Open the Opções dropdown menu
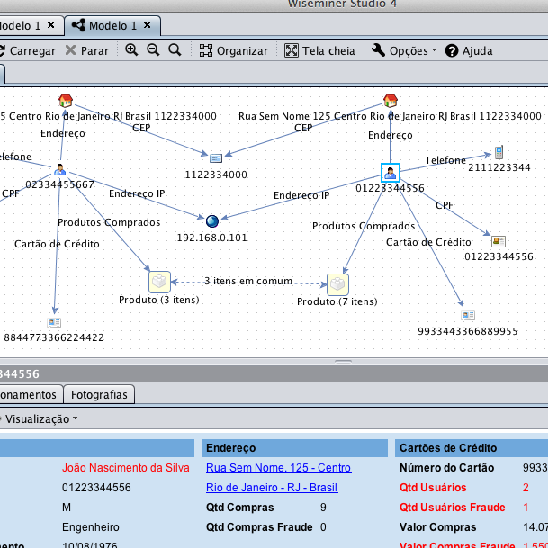Image resolution: width=548 pixels, height=548 pixels. 404,50
